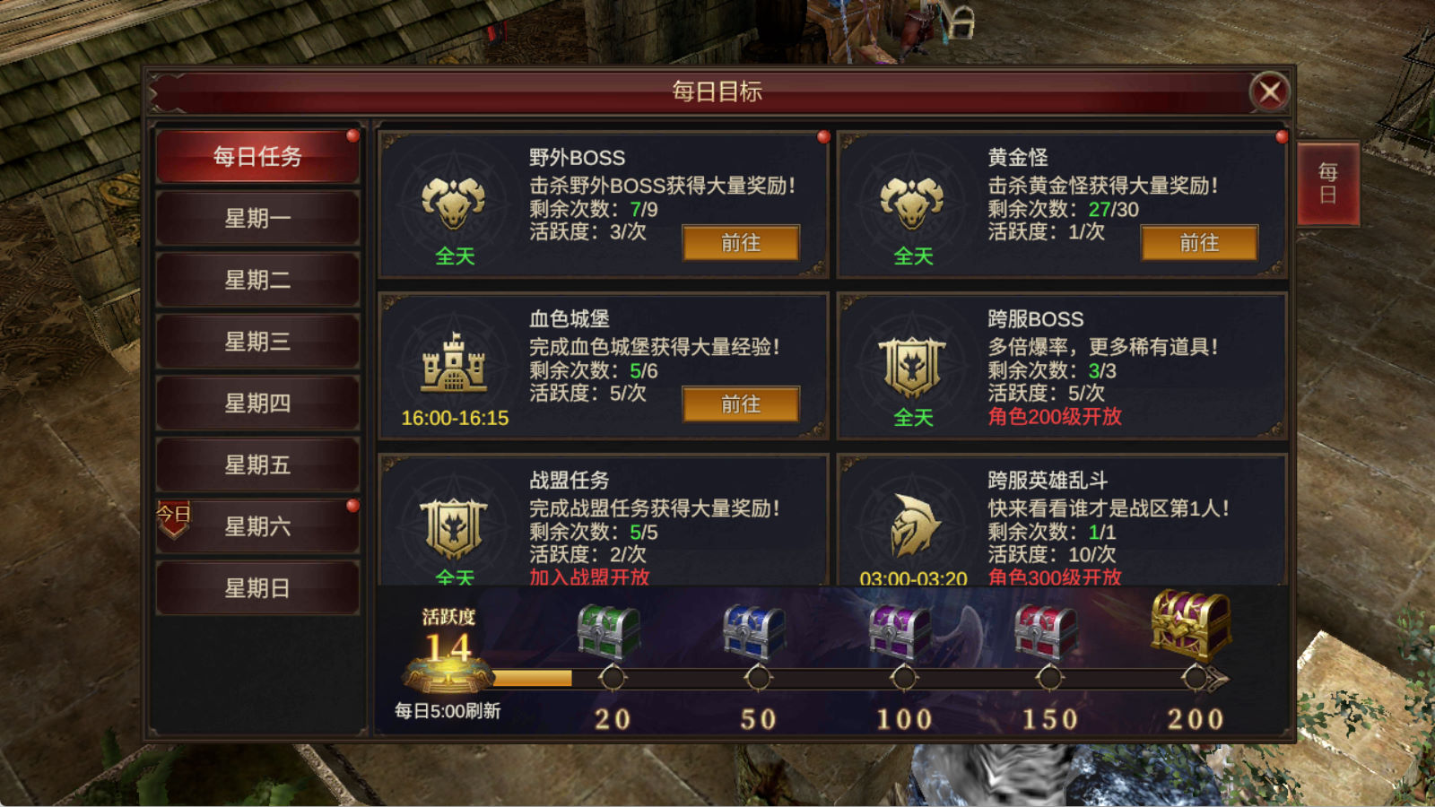The image size is (1435, 807).
Task: Switch to the 星期一 tab
Action: 257,218
